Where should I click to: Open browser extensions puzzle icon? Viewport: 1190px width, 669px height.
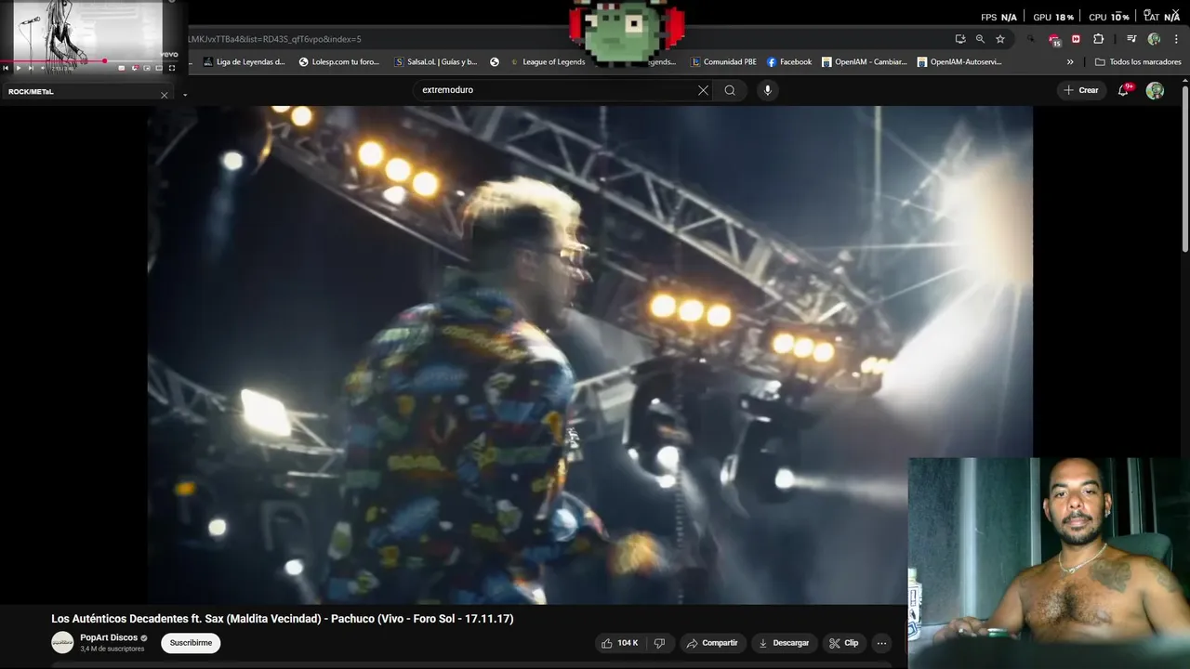1098,39
